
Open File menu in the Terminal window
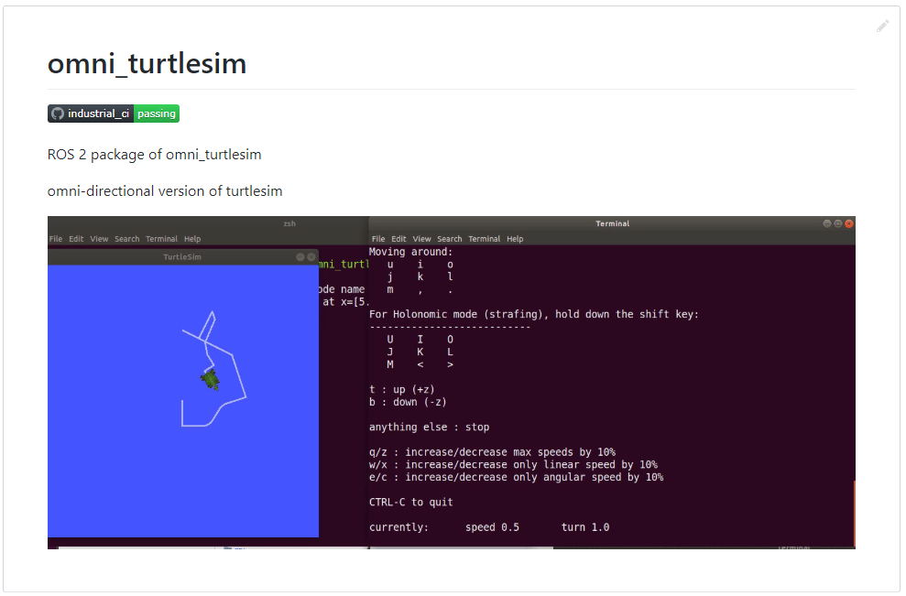tap(378, 239)
